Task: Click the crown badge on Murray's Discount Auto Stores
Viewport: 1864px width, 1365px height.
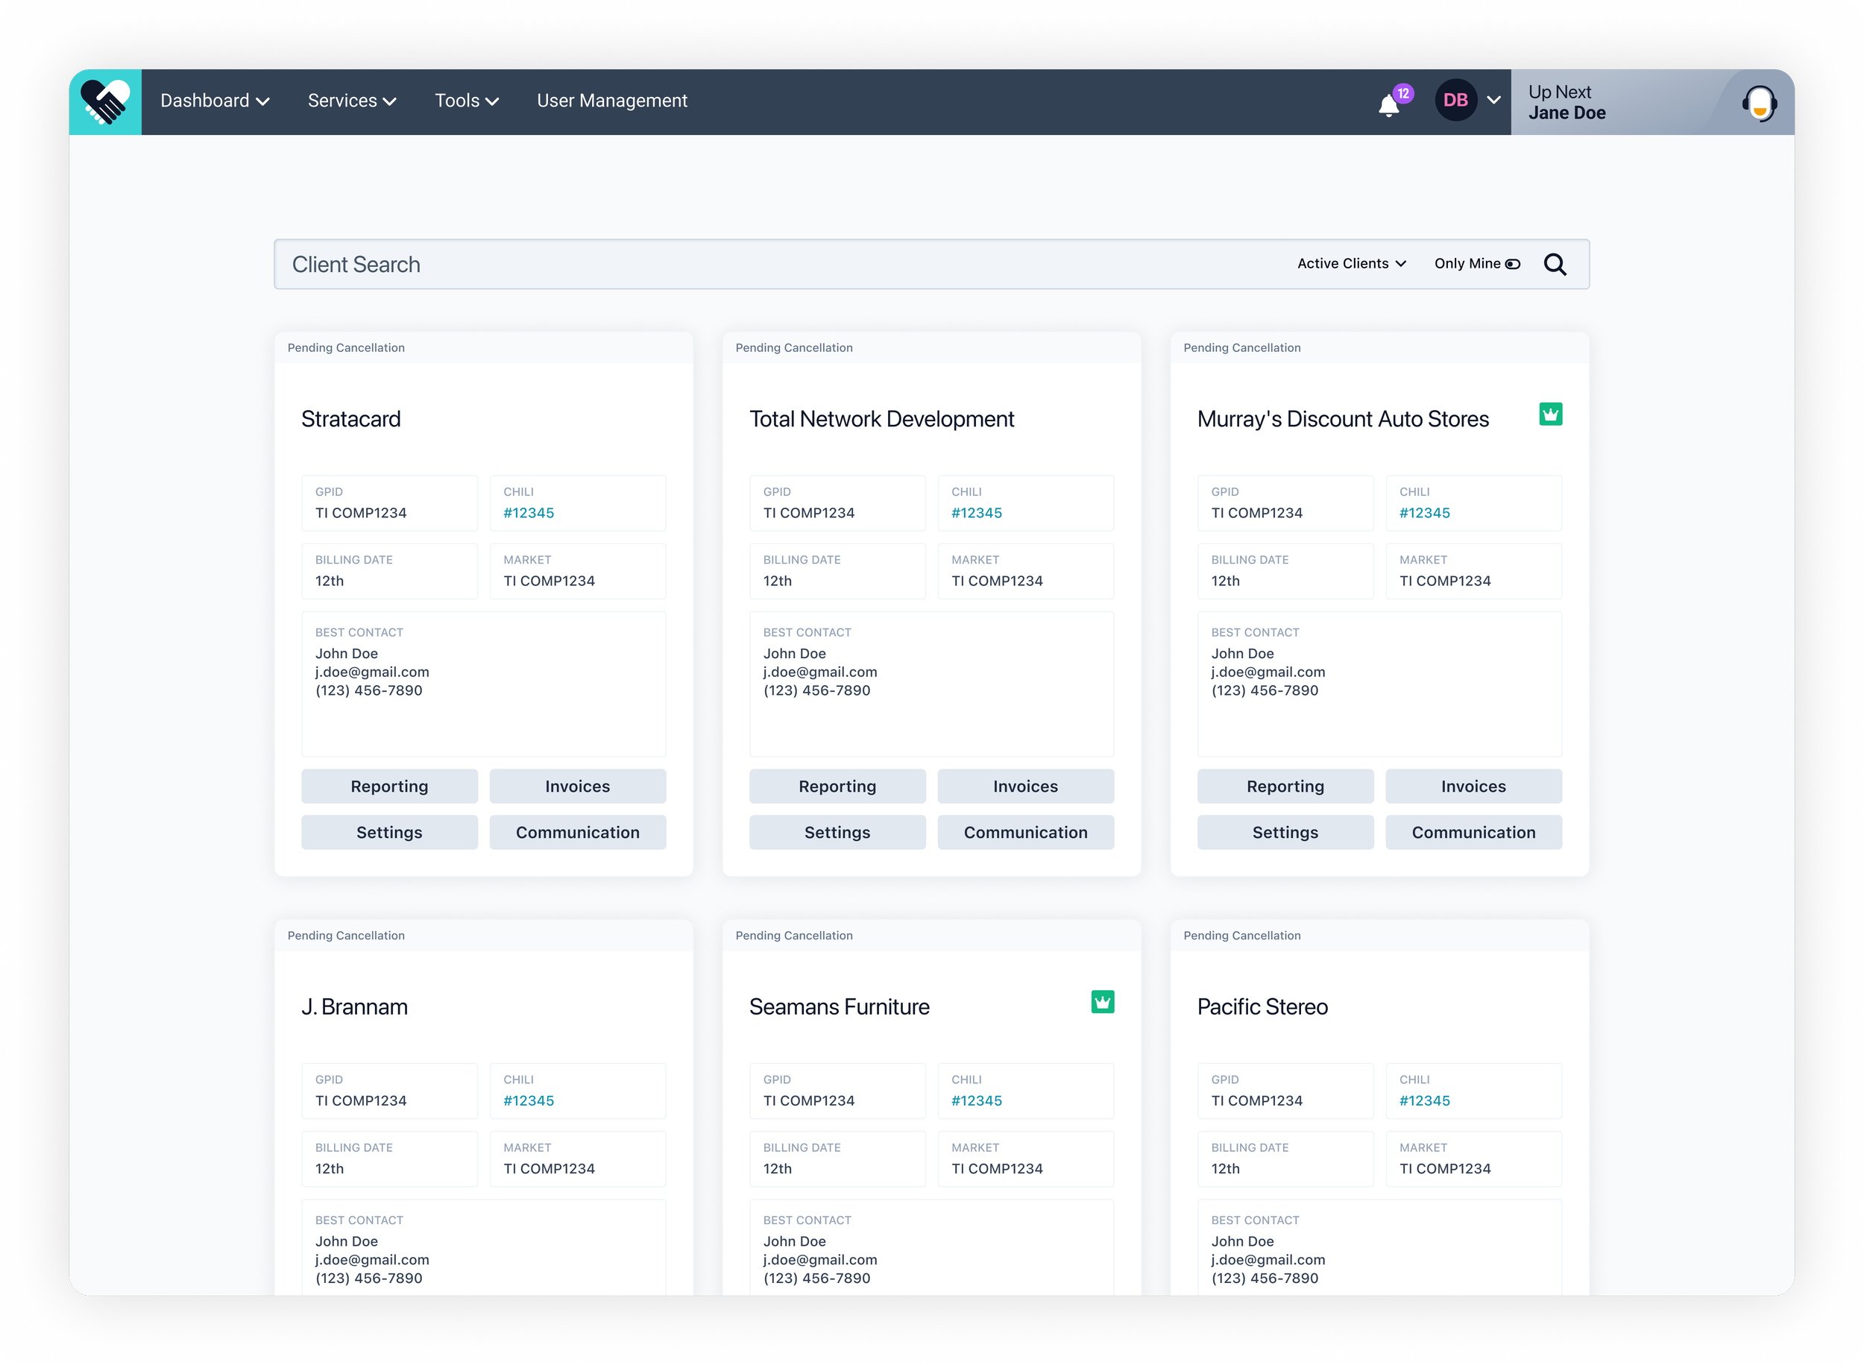Action: 1550,414
